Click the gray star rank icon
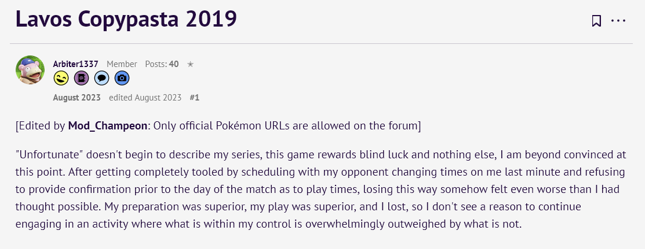The image size is (645, 249). click(190, 64)
